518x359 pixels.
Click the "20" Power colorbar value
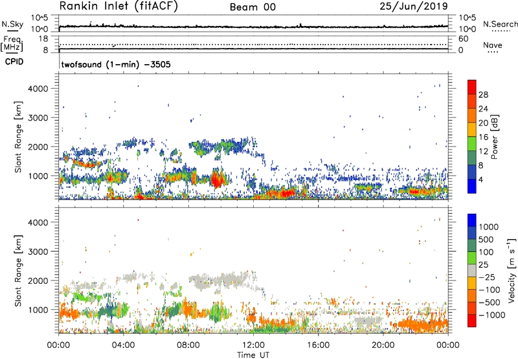(483, 123)
